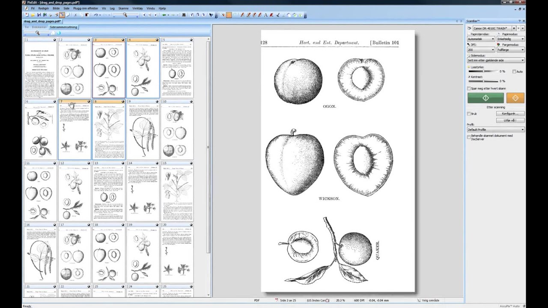Viewport: 548px width, 308px height.
Task: Open the Hjelp menu
Action: [x=162, y=8]
